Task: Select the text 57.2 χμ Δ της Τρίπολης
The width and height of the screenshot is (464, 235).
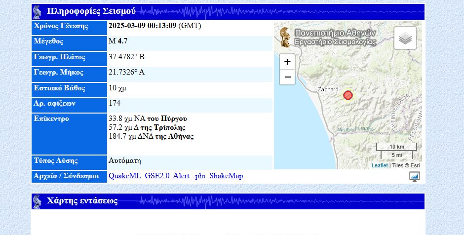Action: click(147, 127)
